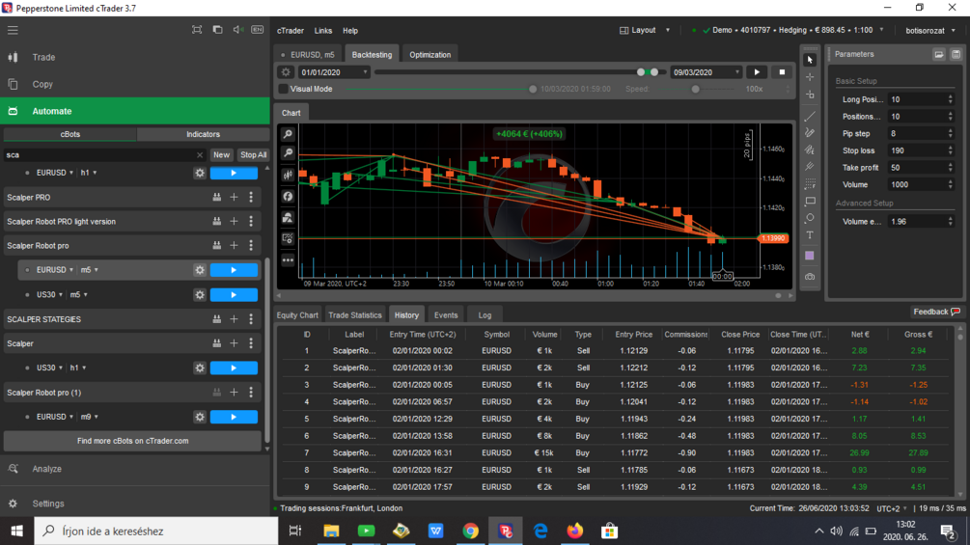Select the rectangle shape tool
The image size is (970, 545).
[810, 201]
